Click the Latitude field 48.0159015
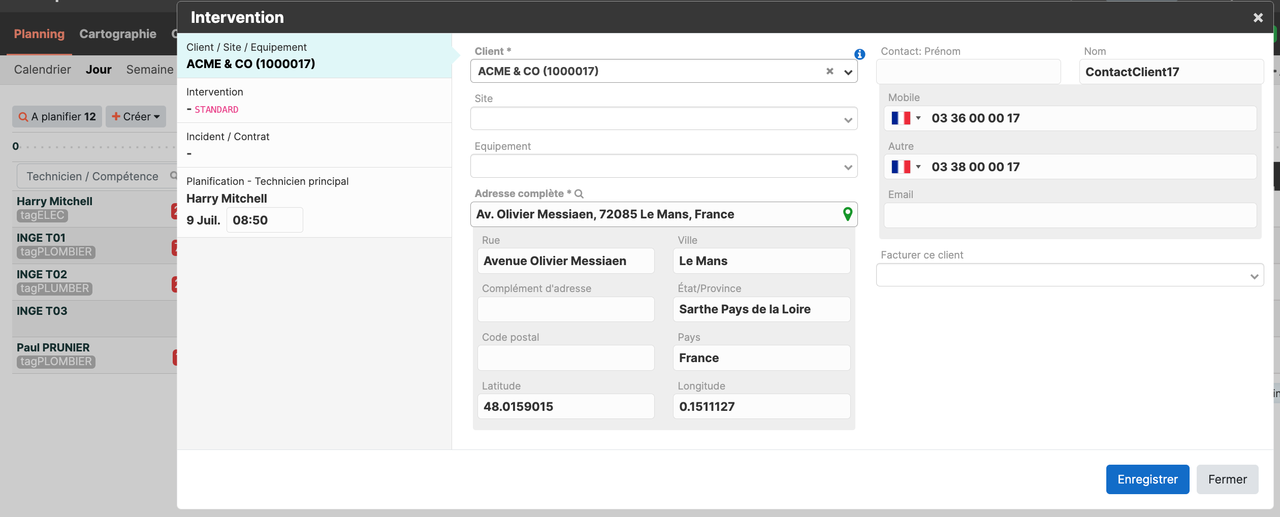Image resolution: width=1280 pixels, height=517 pixels. coord(566,406)
